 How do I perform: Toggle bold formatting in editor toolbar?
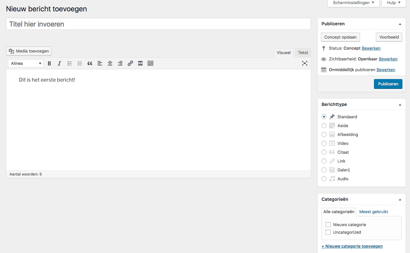(49, 64)
